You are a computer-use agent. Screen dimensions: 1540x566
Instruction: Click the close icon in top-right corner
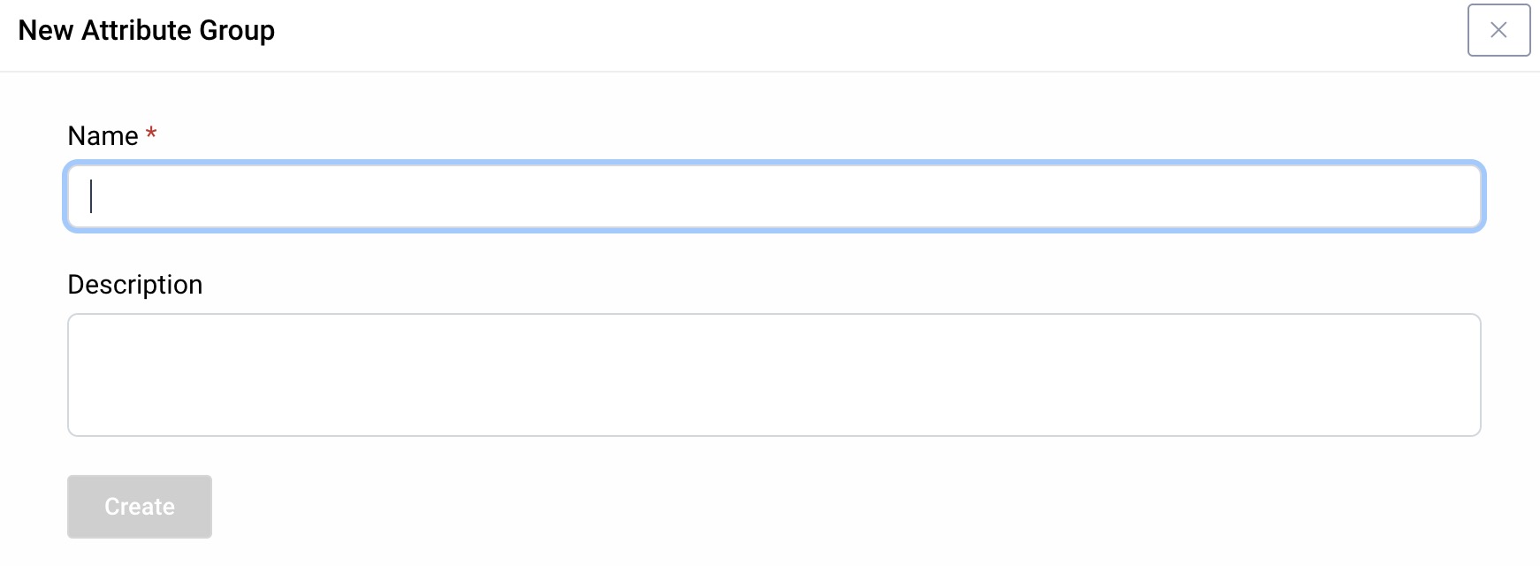1498,30
